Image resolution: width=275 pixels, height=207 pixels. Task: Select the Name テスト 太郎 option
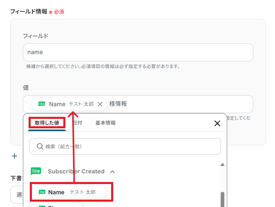[x=69, y=192]
